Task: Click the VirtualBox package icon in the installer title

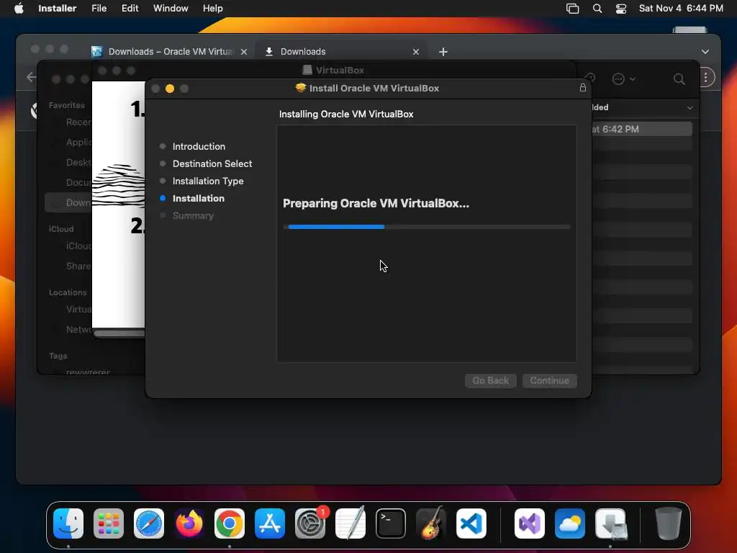Action: pyautogui.click(x=300, y=88)
